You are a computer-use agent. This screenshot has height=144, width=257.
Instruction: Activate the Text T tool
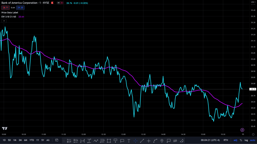129,141
